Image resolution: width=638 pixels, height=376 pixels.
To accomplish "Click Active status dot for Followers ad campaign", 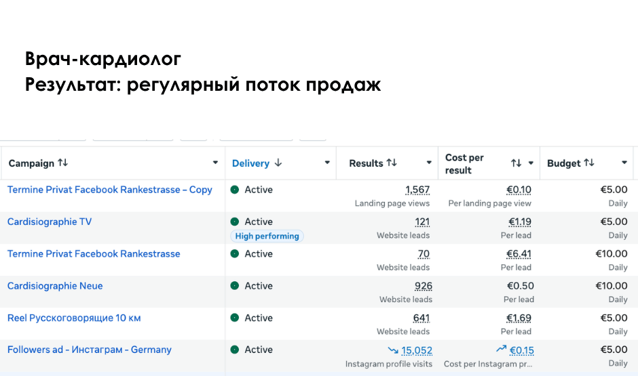I will [235, 350].
